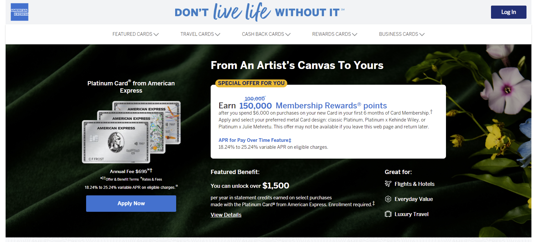Click the Special Offer For You badge
Screen dimensions: 538x242
point(251,83)
